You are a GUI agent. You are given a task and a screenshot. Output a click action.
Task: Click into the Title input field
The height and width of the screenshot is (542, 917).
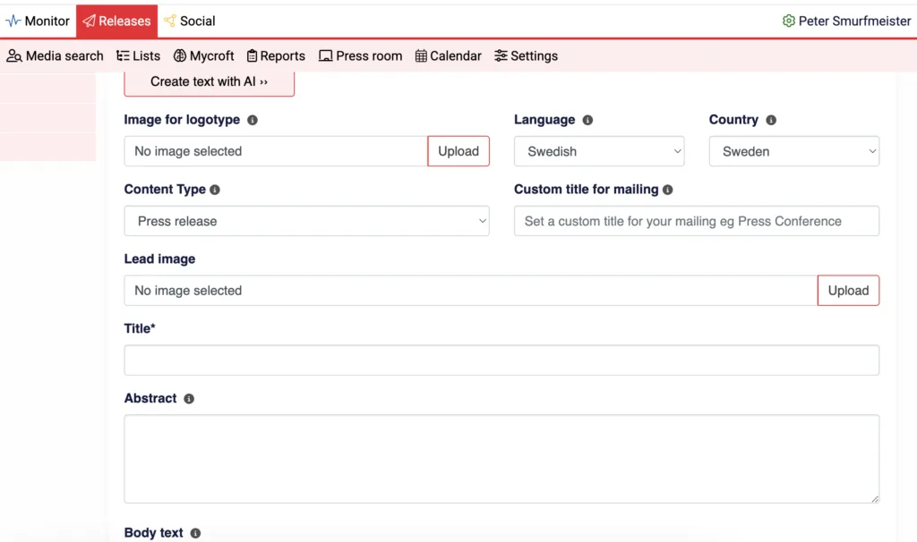501,360
